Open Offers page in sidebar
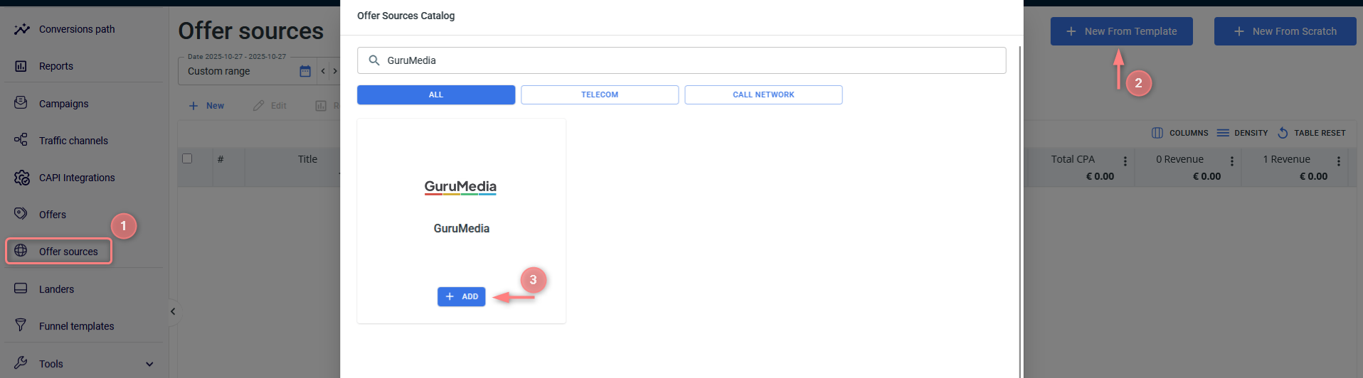The image size is (1363, 378). click(53, 215)
